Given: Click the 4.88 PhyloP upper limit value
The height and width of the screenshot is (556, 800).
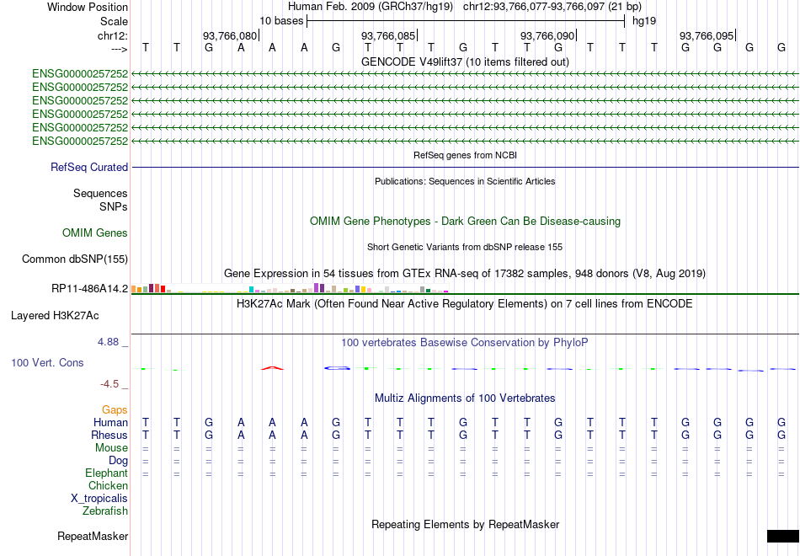Looking at the screenshot, I should (108, 341).
